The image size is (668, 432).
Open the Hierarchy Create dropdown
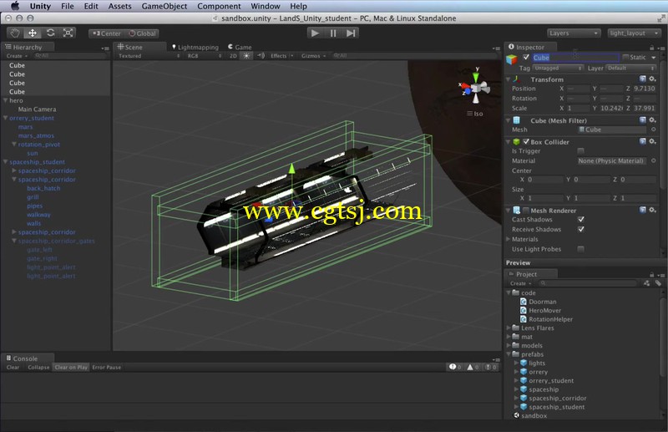(17, 56)
